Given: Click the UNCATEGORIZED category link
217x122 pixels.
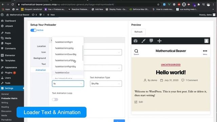Looking at the screenshot, I should click(171, 65).
